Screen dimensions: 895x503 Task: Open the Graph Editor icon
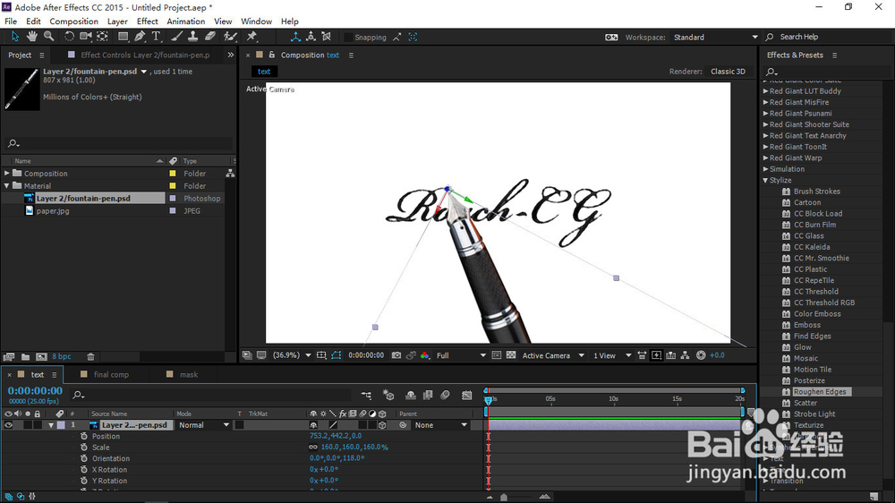[467, 395]
